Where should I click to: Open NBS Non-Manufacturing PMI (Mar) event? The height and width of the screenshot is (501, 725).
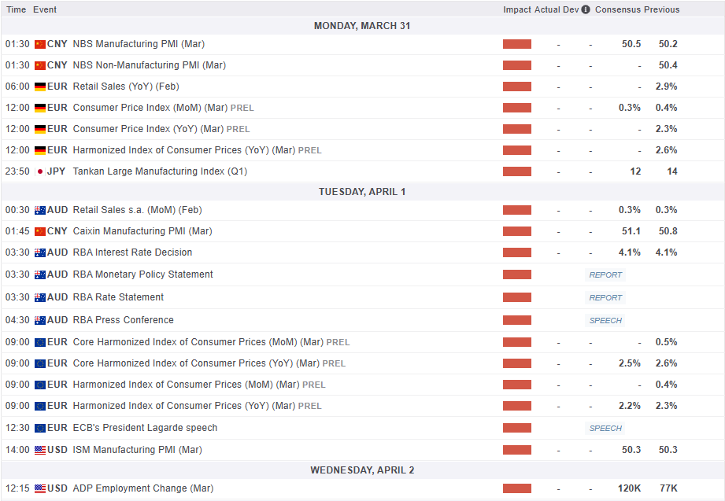[149, 65]
